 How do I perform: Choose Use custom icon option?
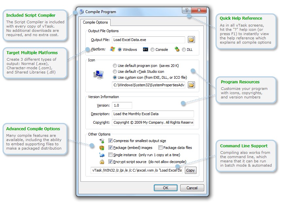[x=115, y=77]
